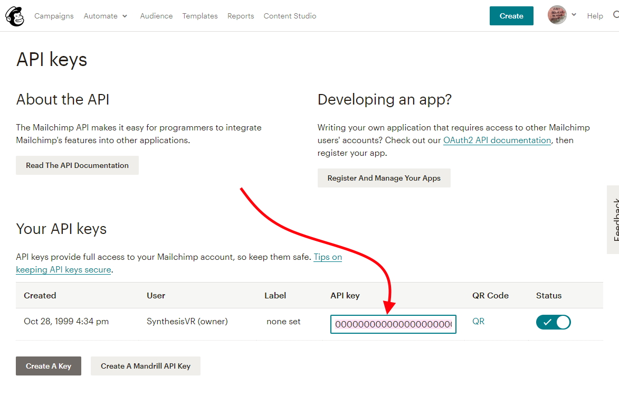Go to Templates
This screenshot has width=619, height=404.
coord(200,16)
